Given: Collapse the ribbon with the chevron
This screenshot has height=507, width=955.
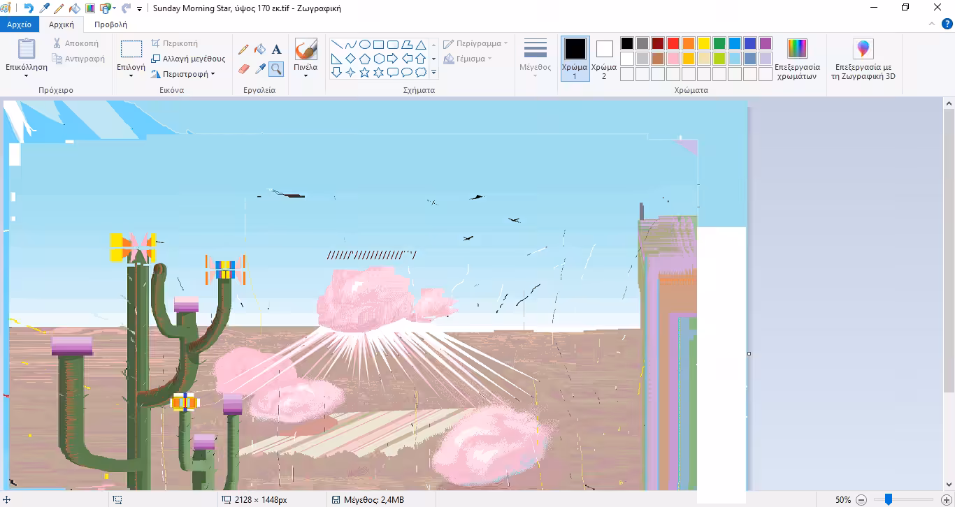Looking at the screenshot, I should (x=932, y=24).
